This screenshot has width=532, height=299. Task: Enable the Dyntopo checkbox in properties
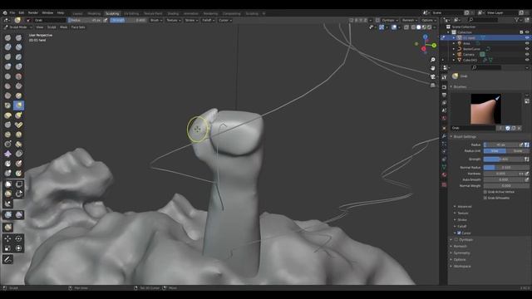456,240
